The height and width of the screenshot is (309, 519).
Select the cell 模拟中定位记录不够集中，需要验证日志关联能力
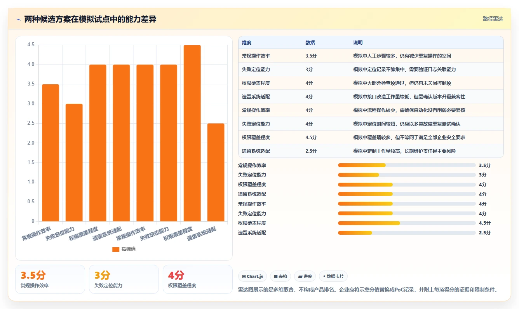point(426,69)
